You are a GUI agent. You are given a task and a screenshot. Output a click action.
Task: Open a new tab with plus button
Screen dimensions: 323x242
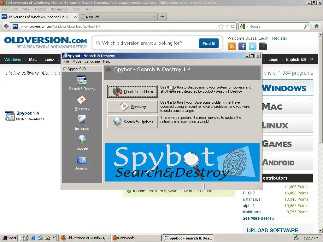click(162, 17)
